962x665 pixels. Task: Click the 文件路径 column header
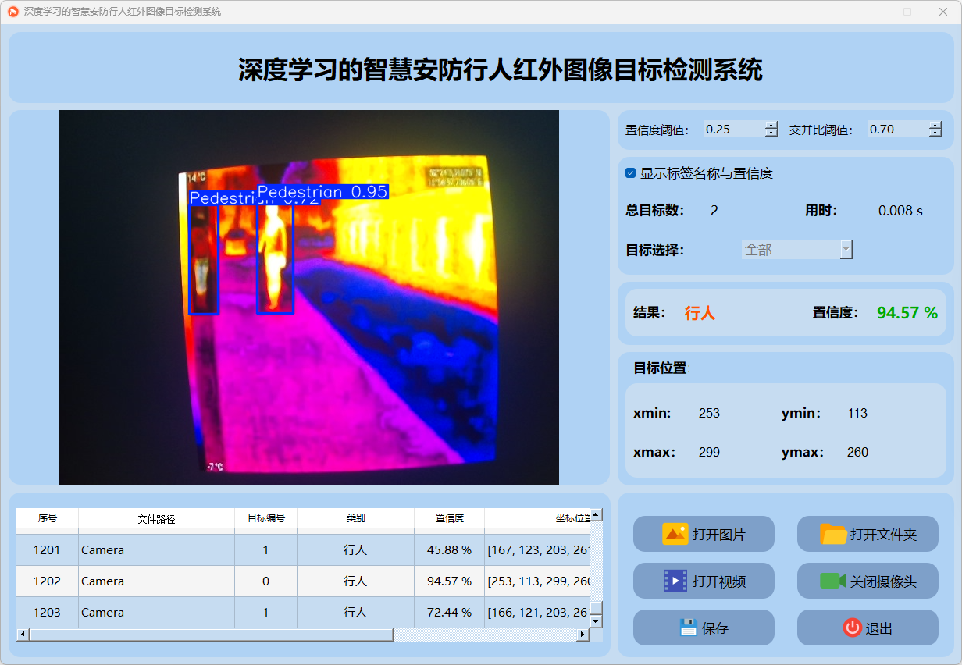tap(156, 521)
